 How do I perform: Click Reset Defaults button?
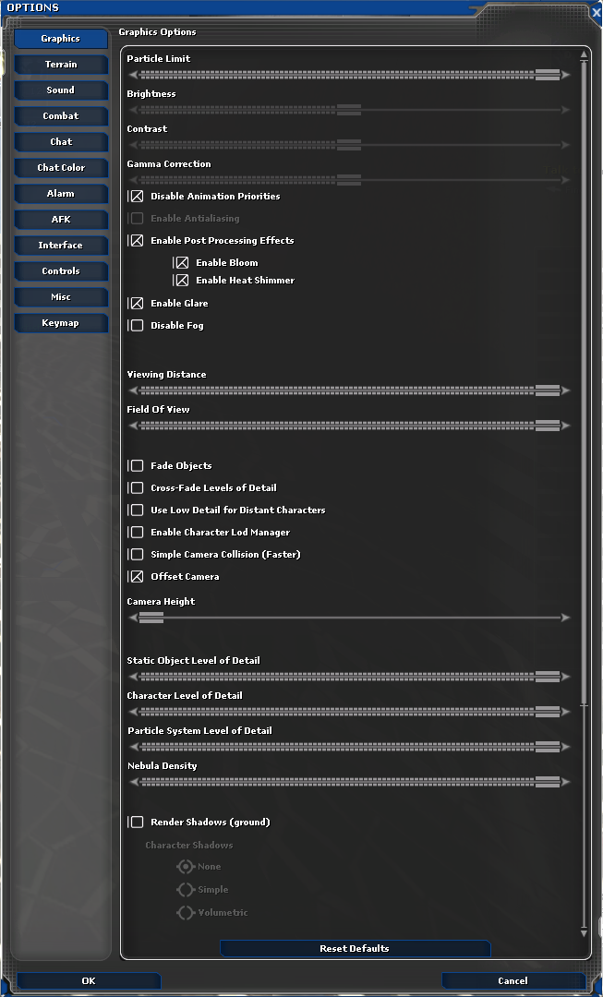coord(355,949)
